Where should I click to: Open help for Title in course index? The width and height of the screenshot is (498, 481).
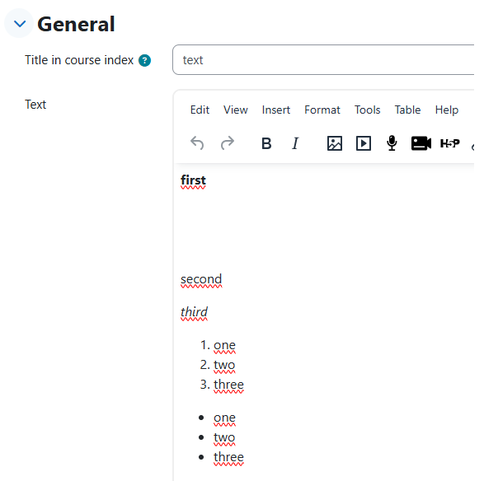click(144, 60)
